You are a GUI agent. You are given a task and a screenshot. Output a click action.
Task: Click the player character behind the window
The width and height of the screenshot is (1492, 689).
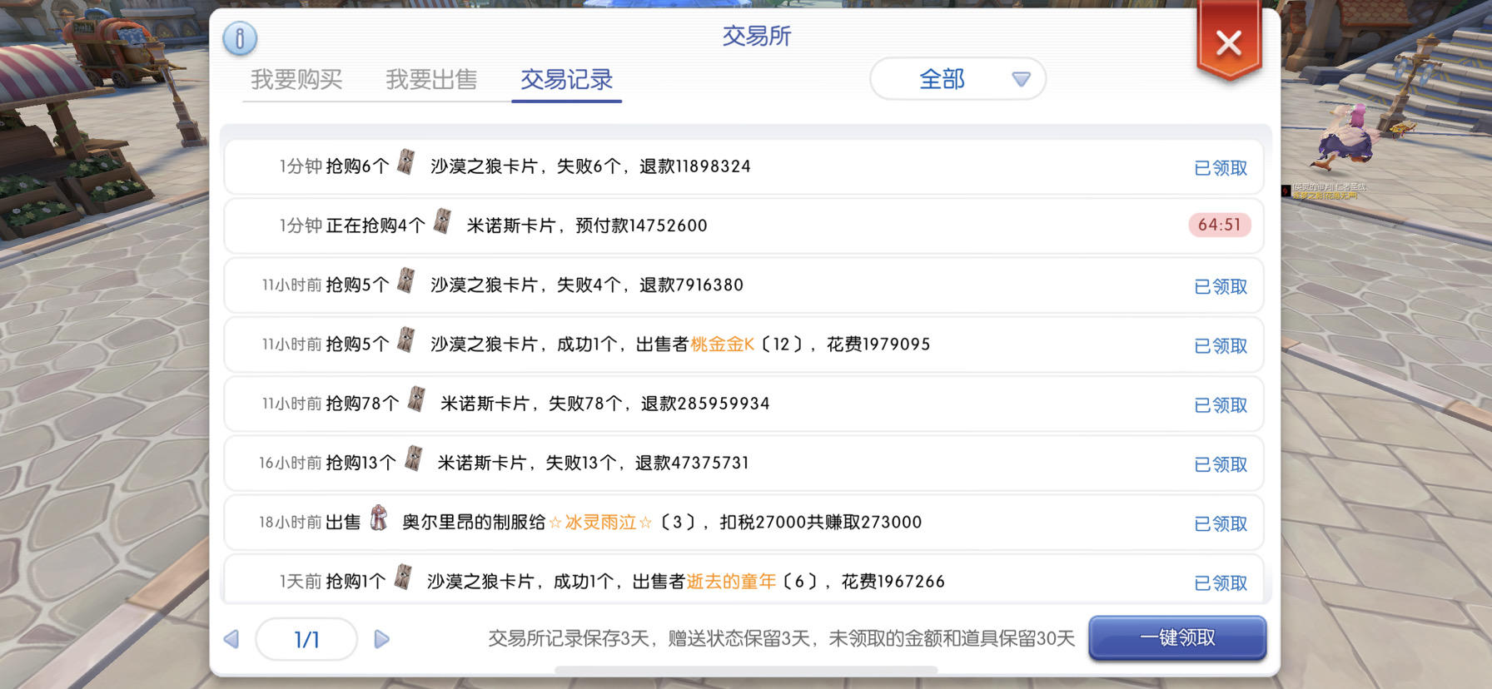tap(1347, 137)
